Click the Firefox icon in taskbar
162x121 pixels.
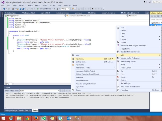[36, 118]
